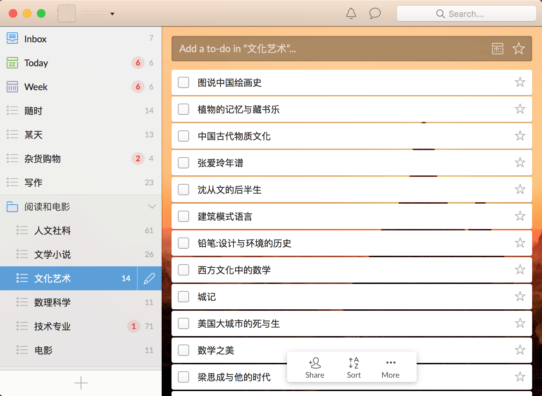Open the Today smart list
This screenshot has width=542, height=396.
[x=81, y=63]
